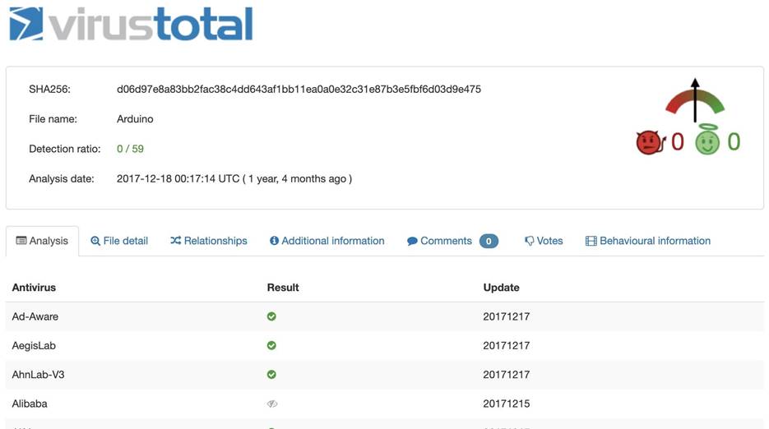Image resolution: width=769 pixels, height=429 pixels.
Task: Click the 0 / 59 detection ratio
Action: (x=130, y=149)
